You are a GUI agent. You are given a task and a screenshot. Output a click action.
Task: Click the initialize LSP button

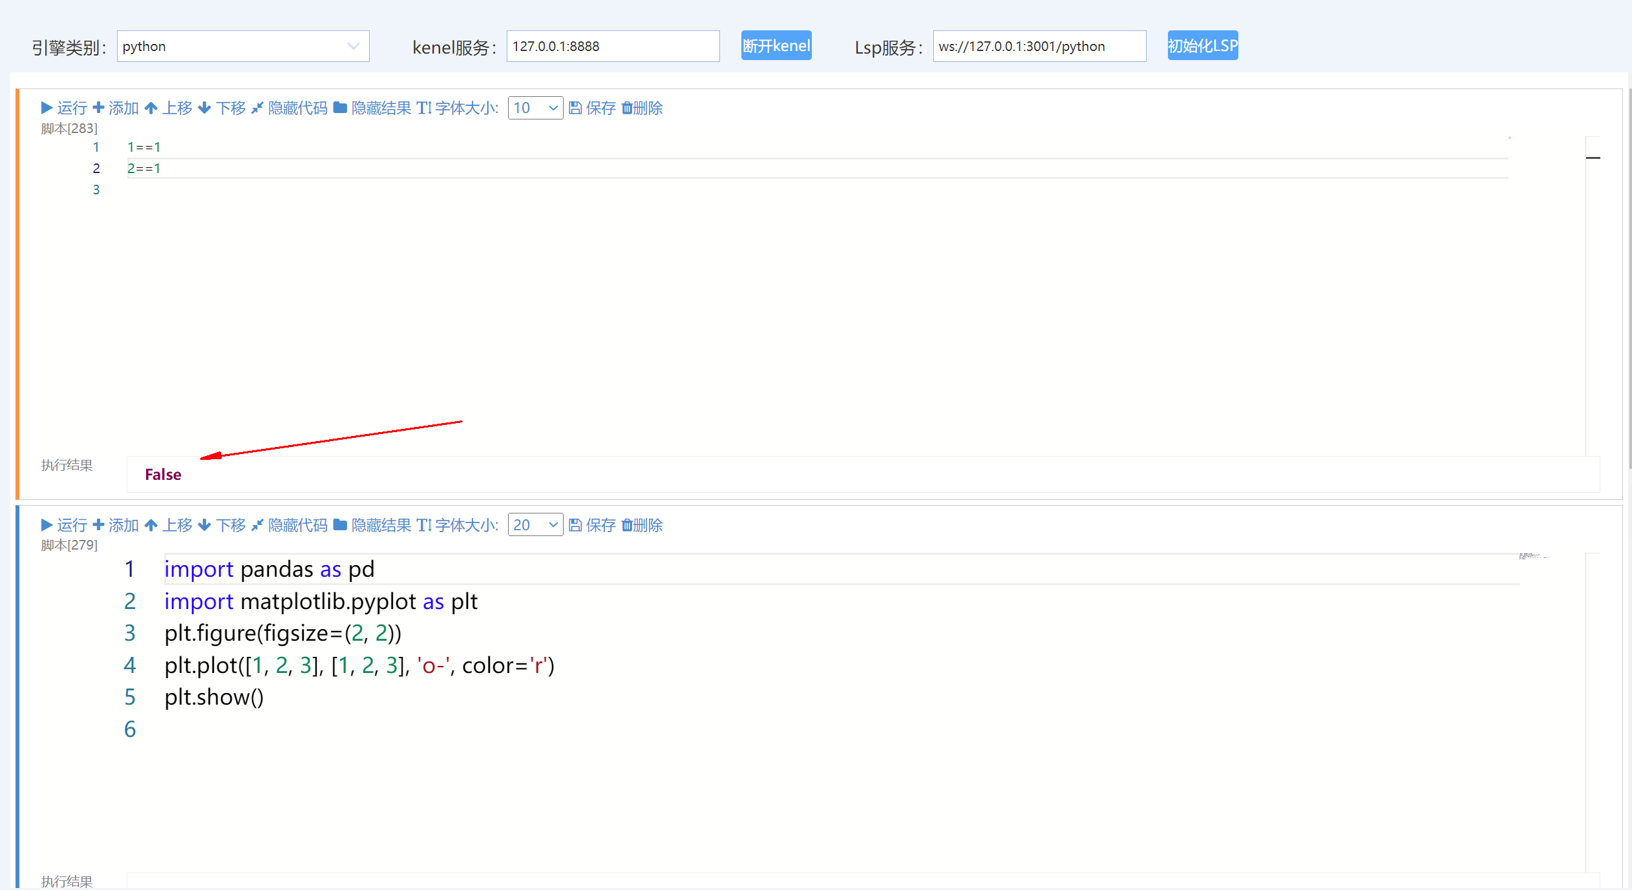(1202, 46)
